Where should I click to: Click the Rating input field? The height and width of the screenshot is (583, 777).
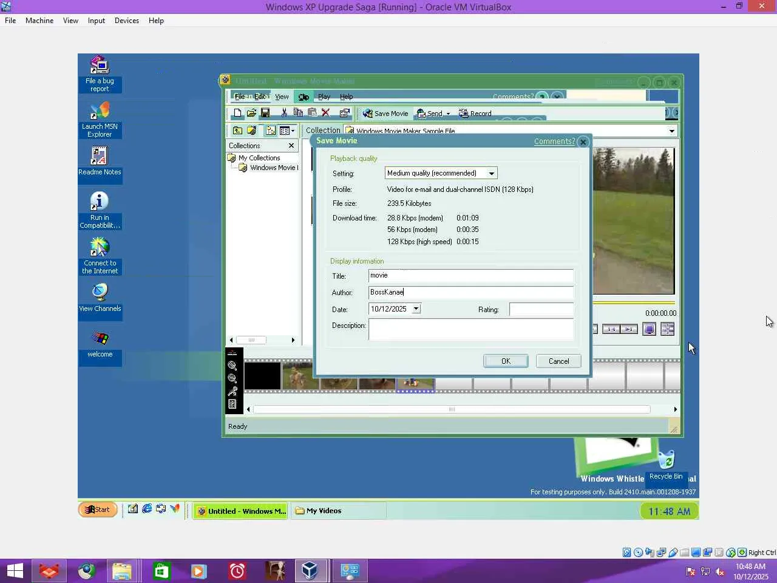541,310
